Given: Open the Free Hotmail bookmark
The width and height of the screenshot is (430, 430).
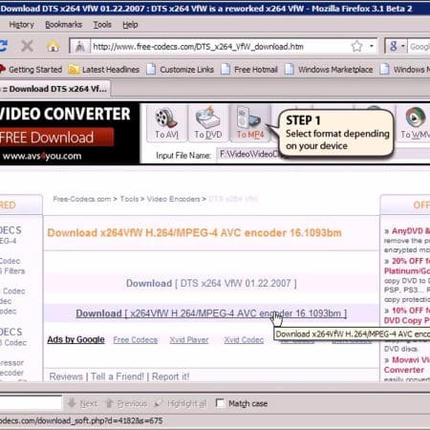Looking at the screenshot, I should click(x=249, y=70).
